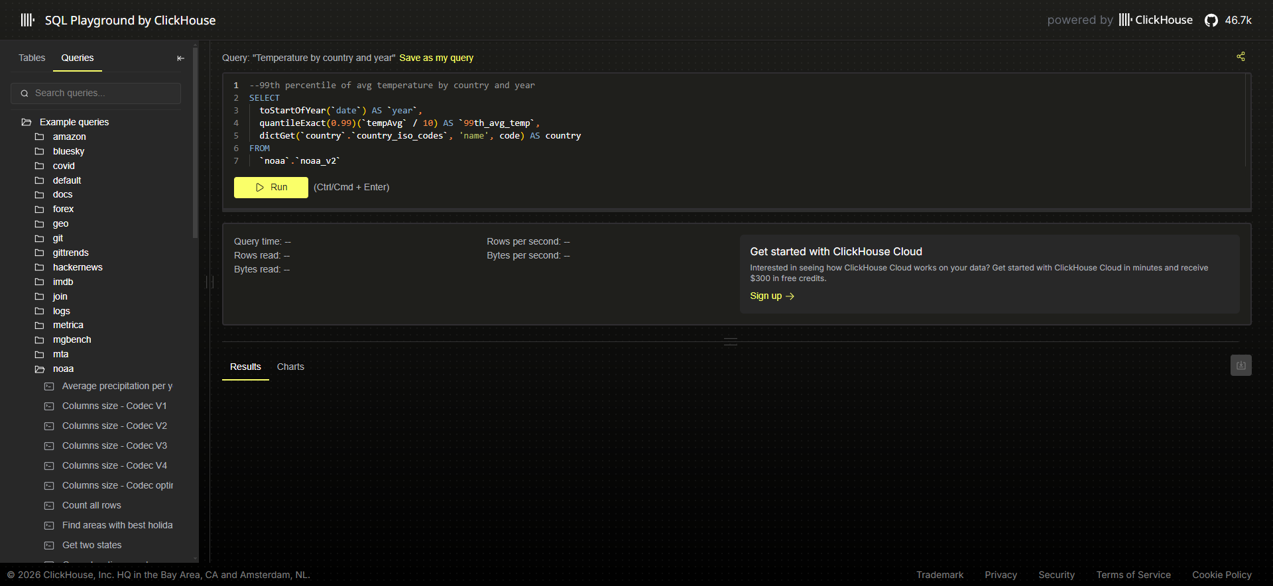Click the gittrends folder icon
The height and width of the screenshot is (586, 1273).
[x=39, y=253]
